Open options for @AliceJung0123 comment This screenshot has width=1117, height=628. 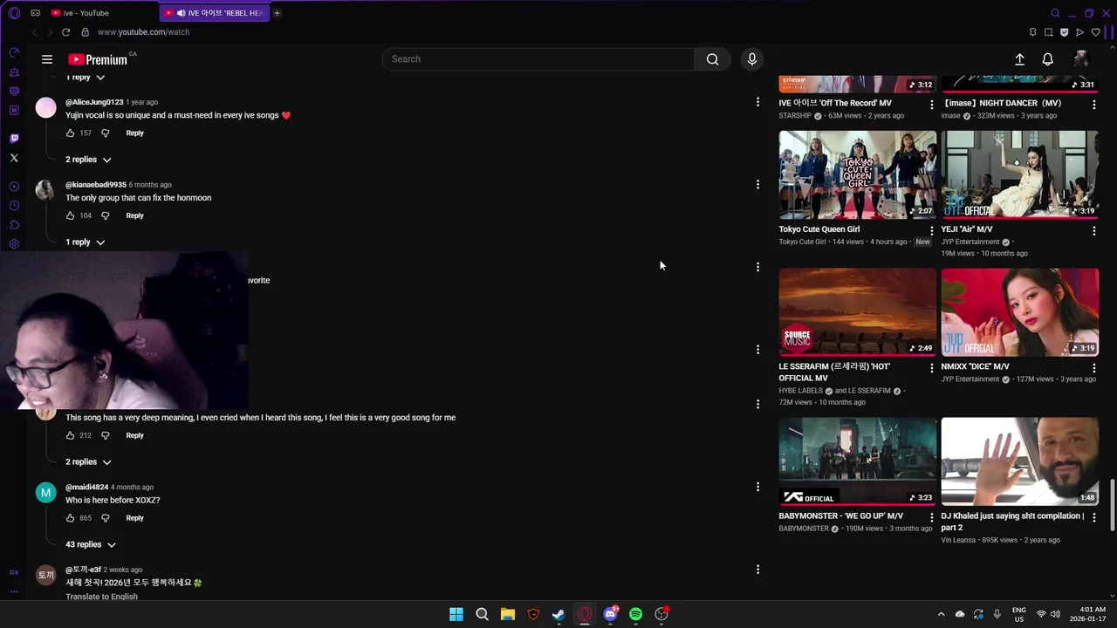[x=757, y=102]
